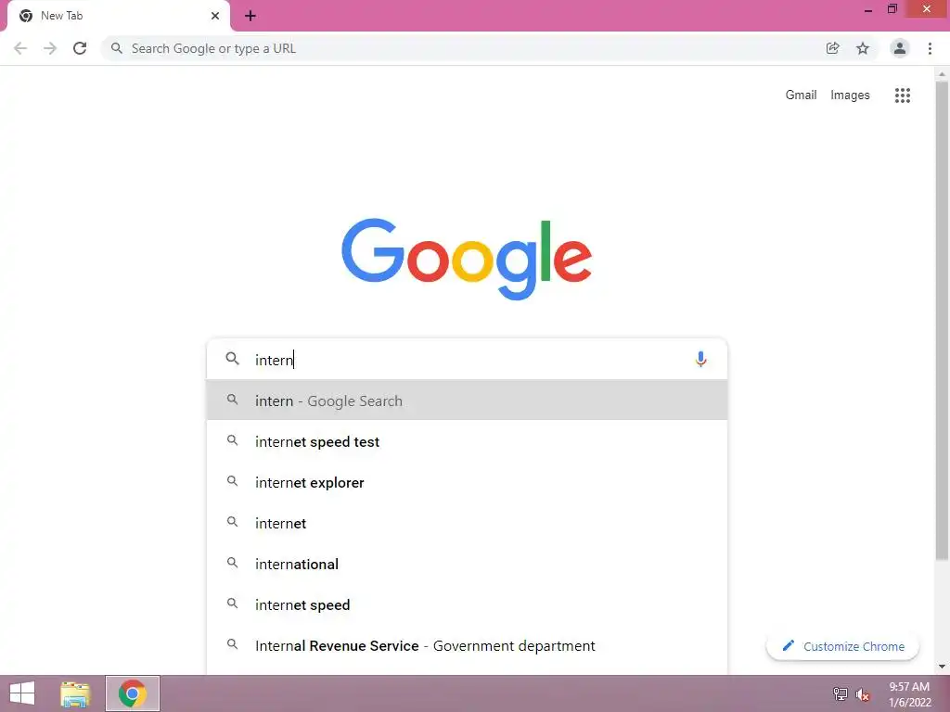The height and width of the screenshot is (712, 950).
Task: Open File Explorer from the taskbar
Action: (x=75, y=693)
